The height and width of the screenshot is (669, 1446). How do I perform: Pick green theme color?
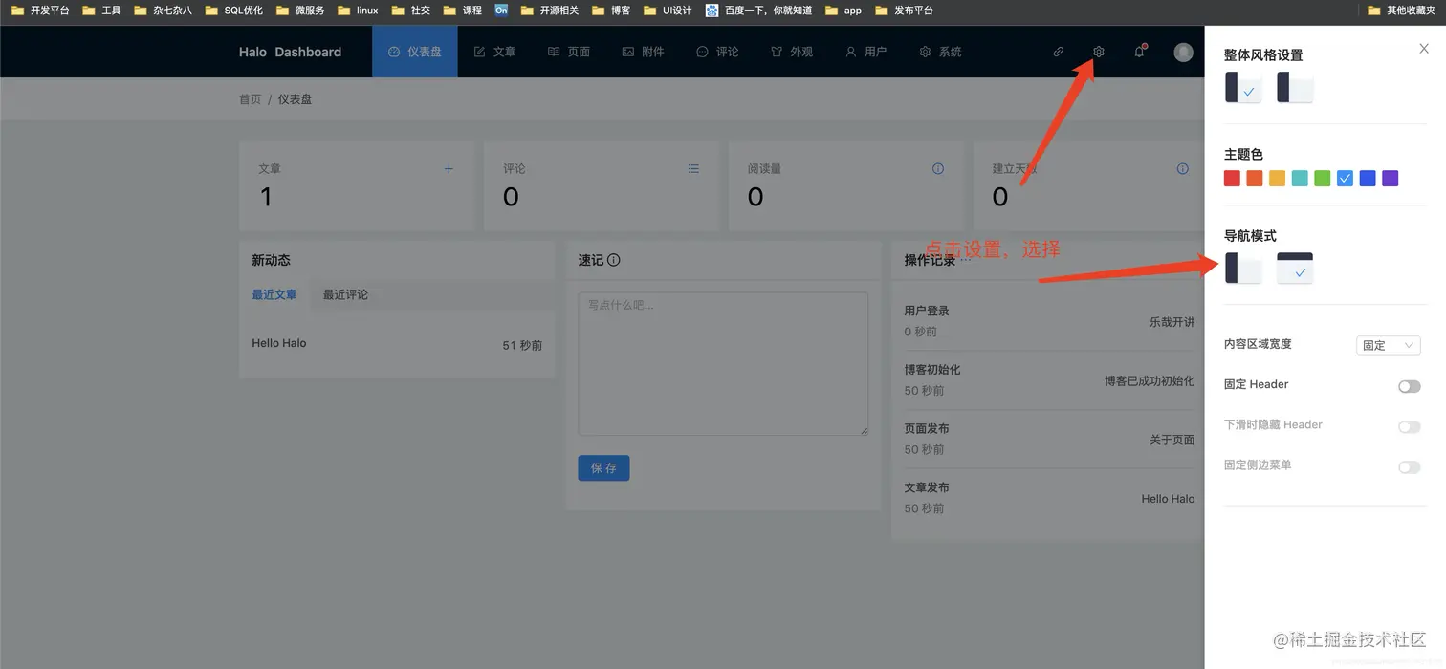pos(1323,178)
